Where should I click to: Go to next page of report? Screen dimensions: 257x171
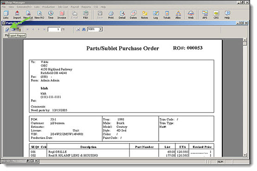(39, 29)
